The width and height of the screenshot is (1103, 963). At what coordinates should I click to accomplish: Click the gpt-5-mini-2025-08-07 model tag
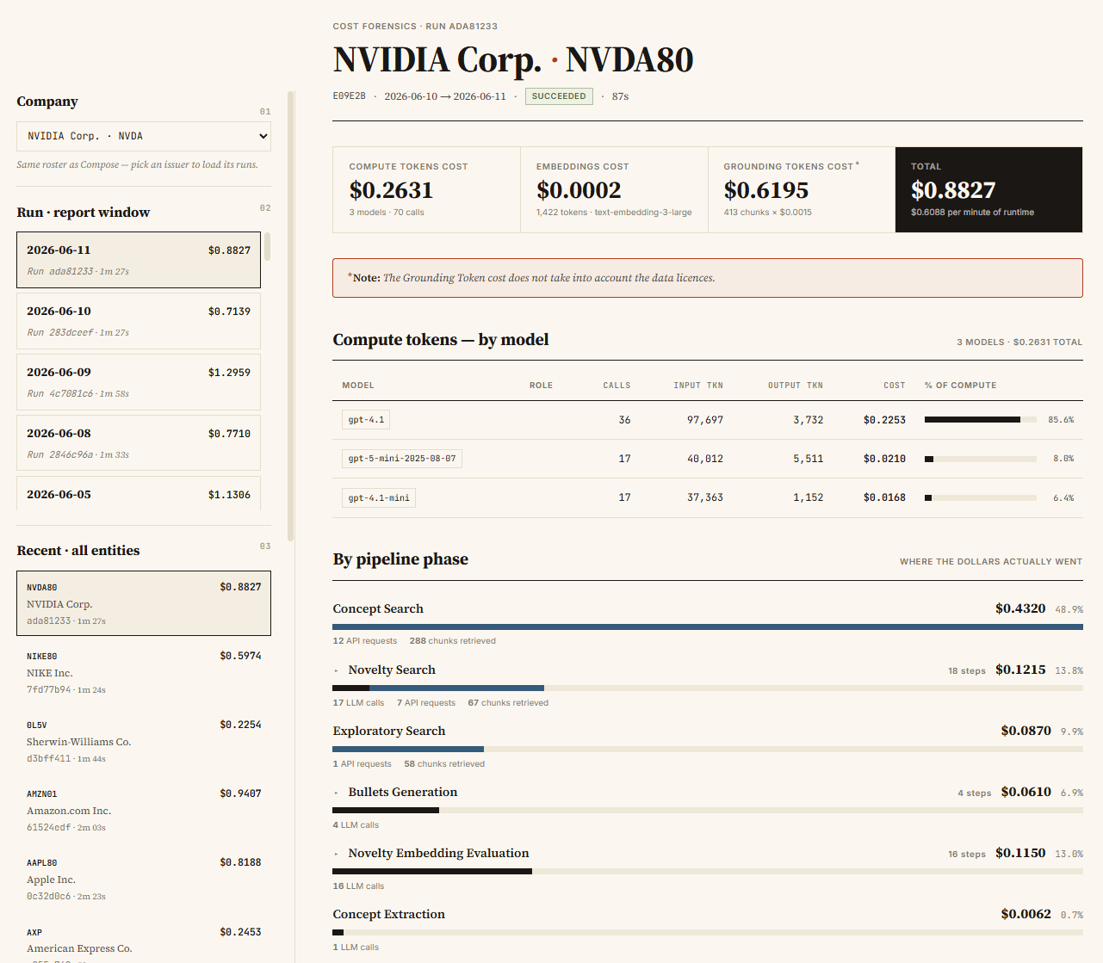coord(402,459)
